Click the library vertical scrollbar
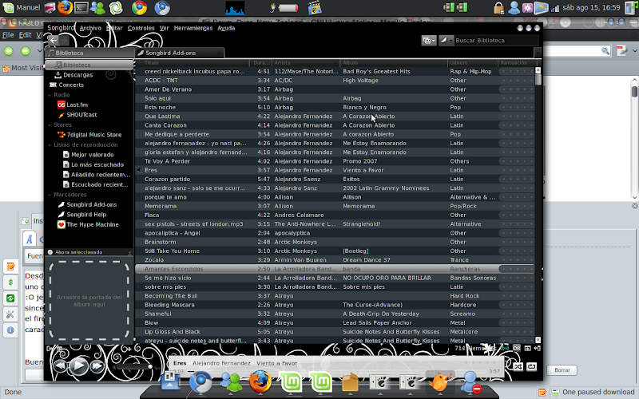The width and height of the screenshot is (639, 399). [x=538, y=205]
